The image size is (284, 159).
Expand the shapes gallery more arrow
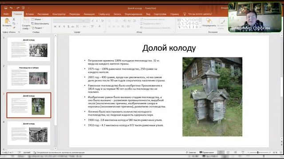[200, 27]
